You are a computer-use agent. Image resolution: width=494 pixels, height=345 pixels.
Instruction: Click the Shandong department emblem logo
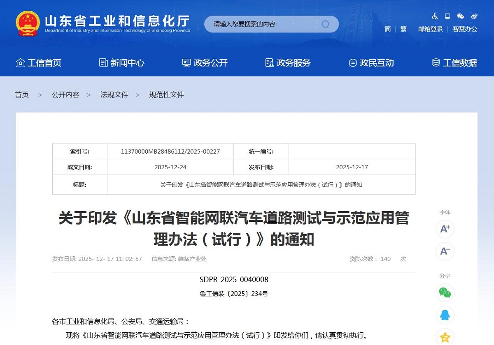[x=27, y=23]
